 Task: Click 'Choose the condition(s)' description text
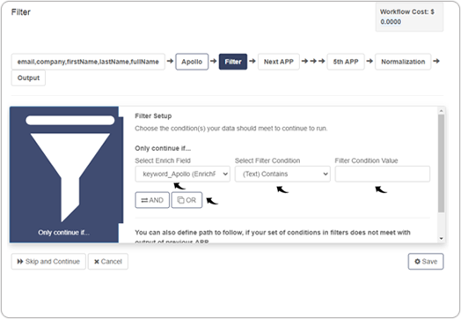pos(230,129)
